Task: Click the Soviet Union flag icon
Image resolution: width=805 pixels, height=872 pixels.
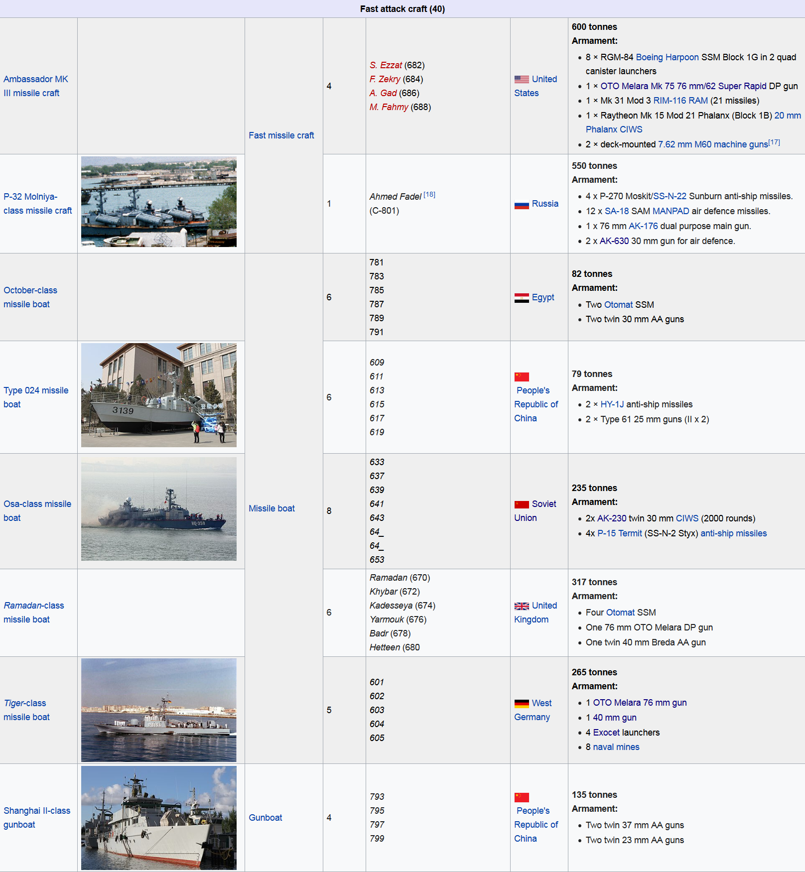Action: [x=522, y=504]
